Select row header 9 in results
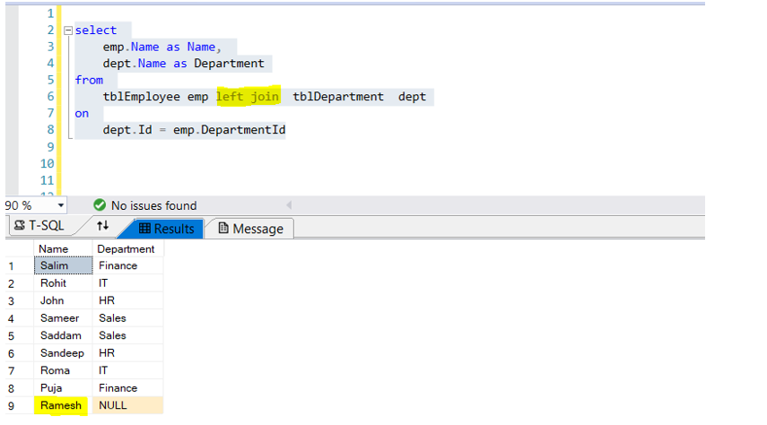The height and width of the screenshot is (425, 767). 20,406
